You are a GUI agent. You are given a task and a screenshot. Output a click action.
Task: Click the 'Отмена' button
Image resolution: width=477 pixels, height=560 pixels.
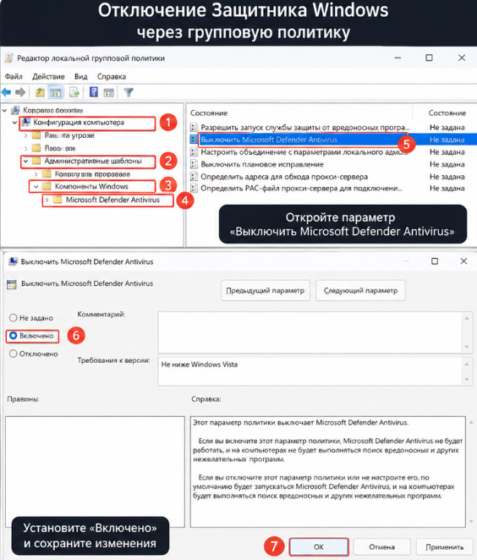point(381,546)
